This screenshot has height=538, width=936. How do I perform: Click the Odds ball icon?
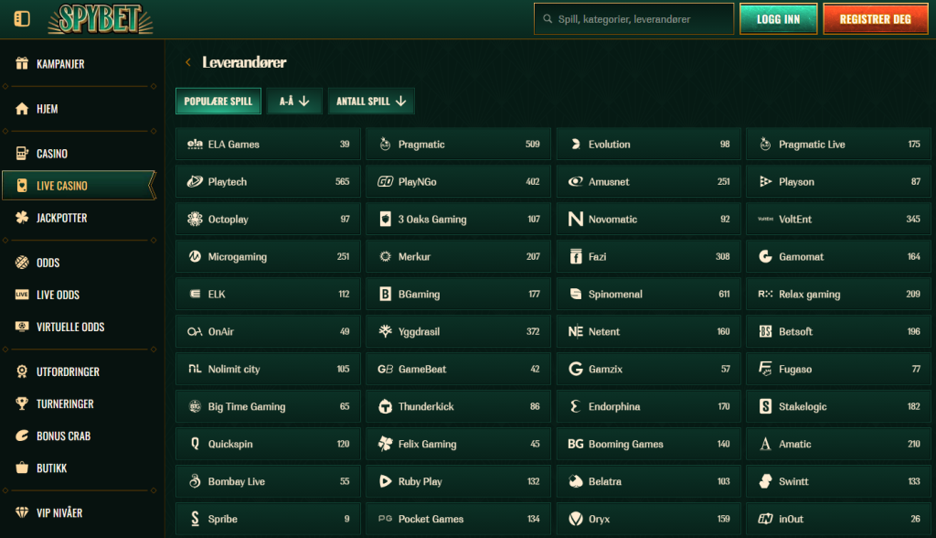click(22, 263)
